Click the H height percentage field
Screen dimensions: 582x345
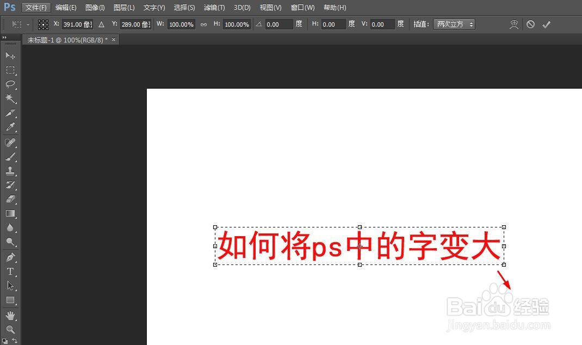point(237,24)
